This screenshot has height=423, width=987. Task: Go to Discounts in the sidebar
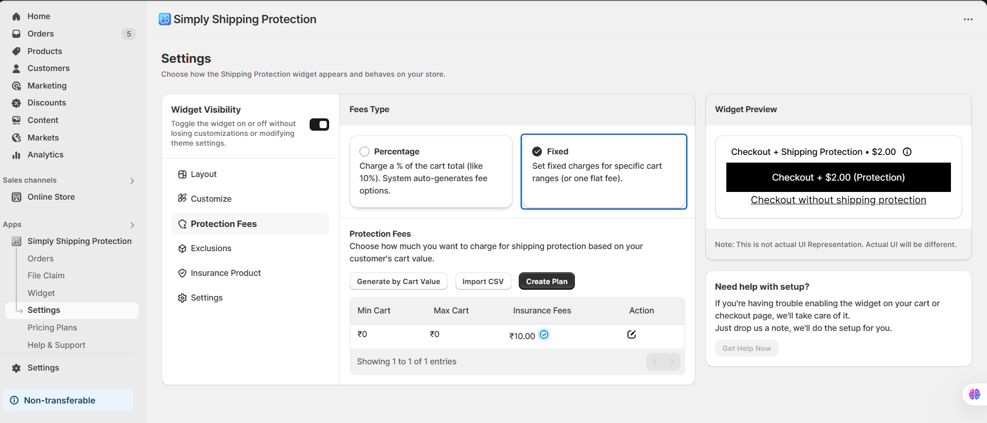pos(46,103)
